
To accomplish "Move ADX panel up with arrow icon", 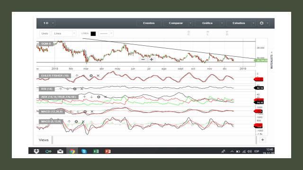I will pyautogui.click(x=84, y=97).
